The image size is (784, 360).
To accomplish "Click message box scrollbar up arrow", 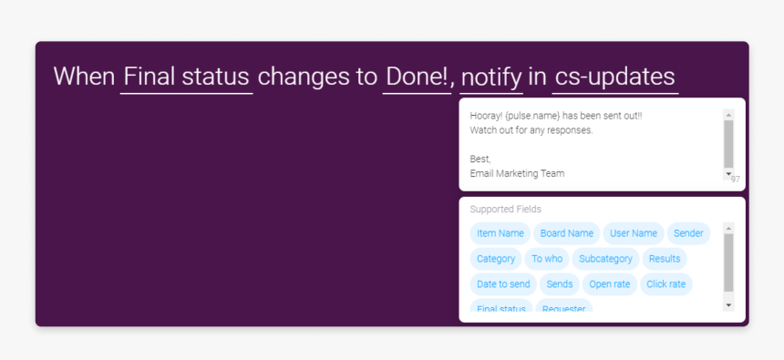I will 728,115.
